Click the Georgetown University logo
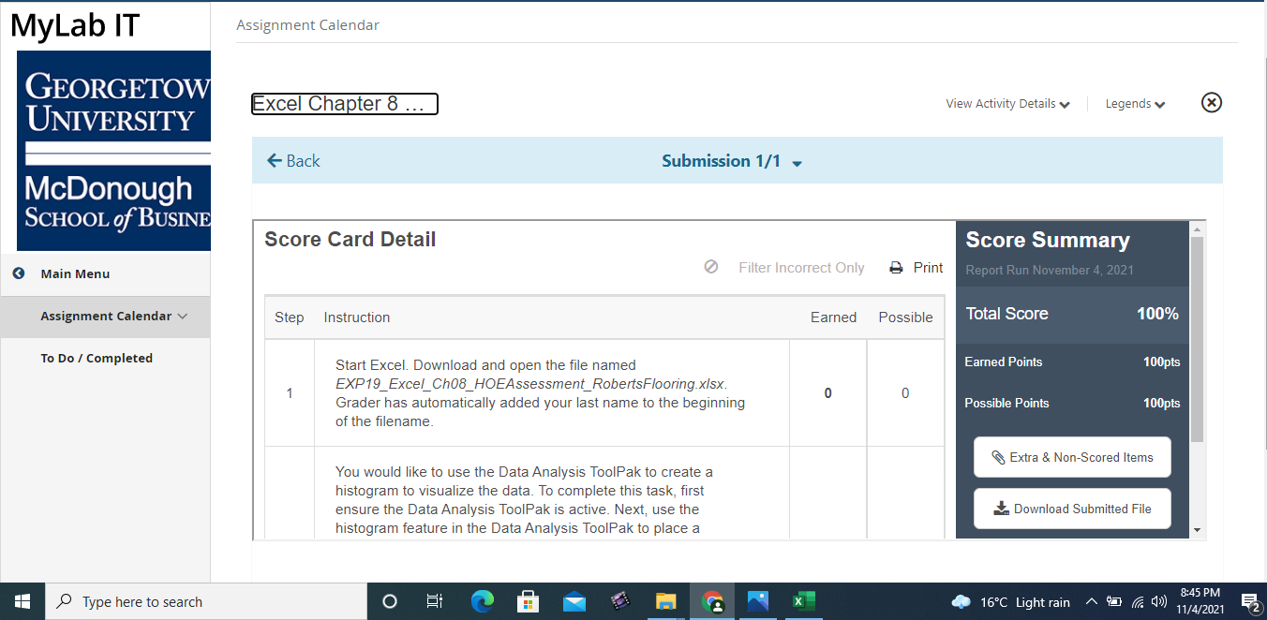This screenshot has width=1267, height=620. tap(113, 151)
